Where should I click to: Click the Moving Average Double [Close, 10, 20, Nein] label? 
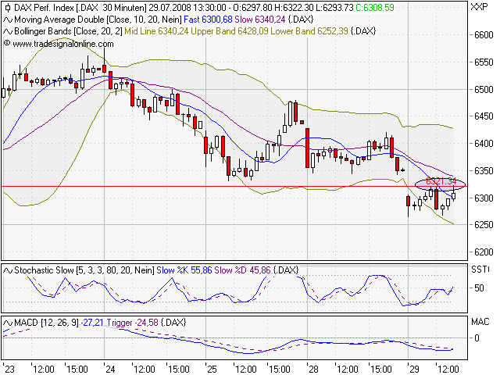[x=98, y=20]
